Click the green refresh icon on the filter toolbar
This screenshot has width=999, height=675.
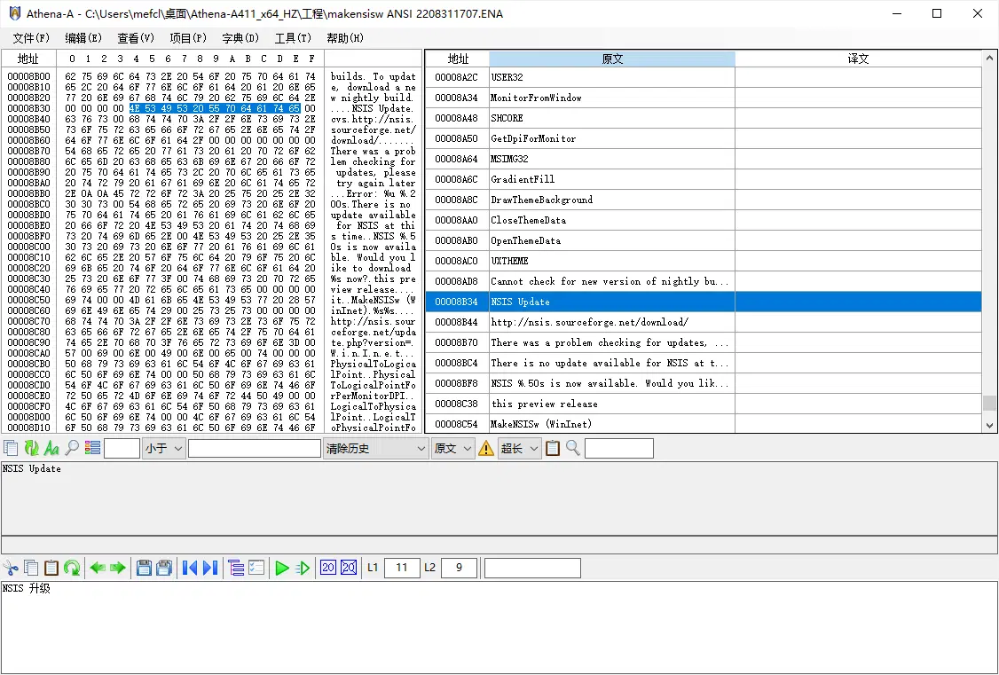coord(29,448)
